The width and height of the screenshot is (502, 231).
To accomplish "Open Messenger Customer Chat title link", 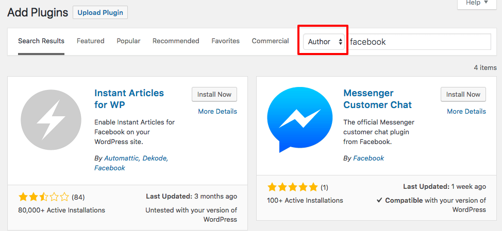I will click(377, 99).
